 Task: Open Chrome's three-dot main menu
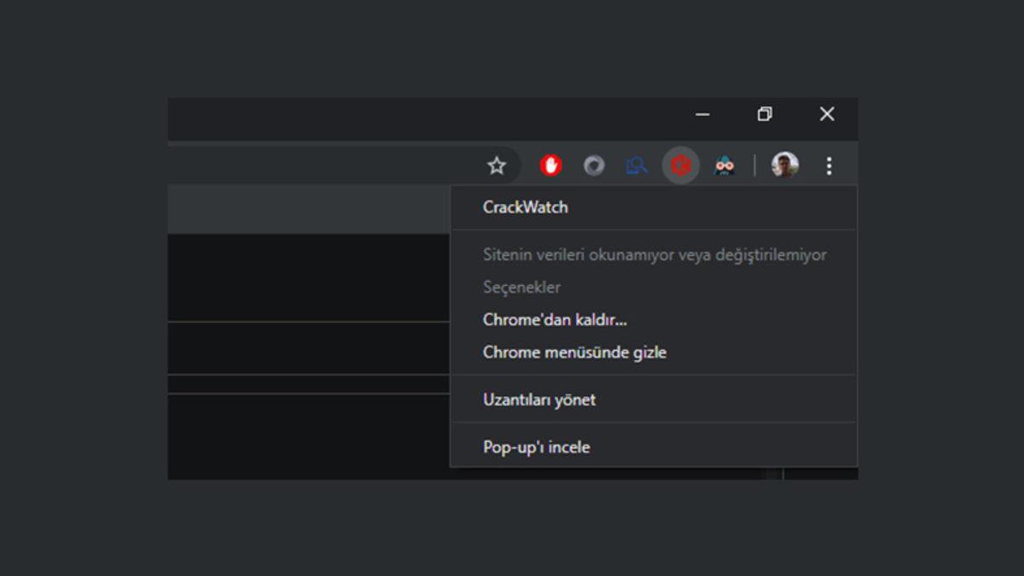coord(829,166)
